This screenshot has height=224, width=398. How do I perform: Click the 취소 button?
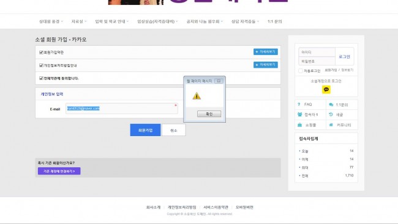174,130
